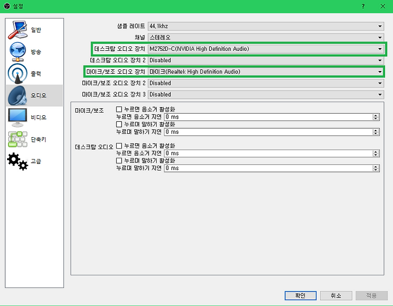The image size is (393, 306).
Task: Adjust 데스크탑 오디오 누르면 음소거 지연 spinner arrows
Action: tap(376, 153)
